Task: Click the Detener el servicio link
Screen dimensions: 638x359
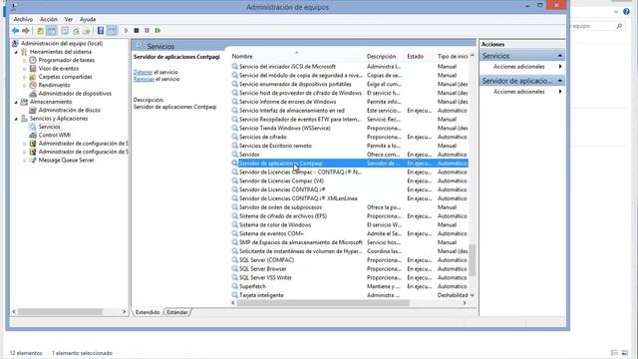Action: coord(143,72)
